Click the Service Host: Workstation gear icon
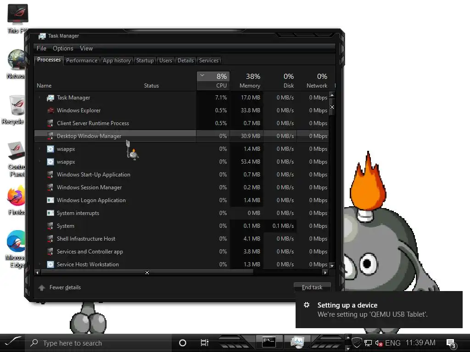Viewport: 470px width, 352px height. coord(50,264)
